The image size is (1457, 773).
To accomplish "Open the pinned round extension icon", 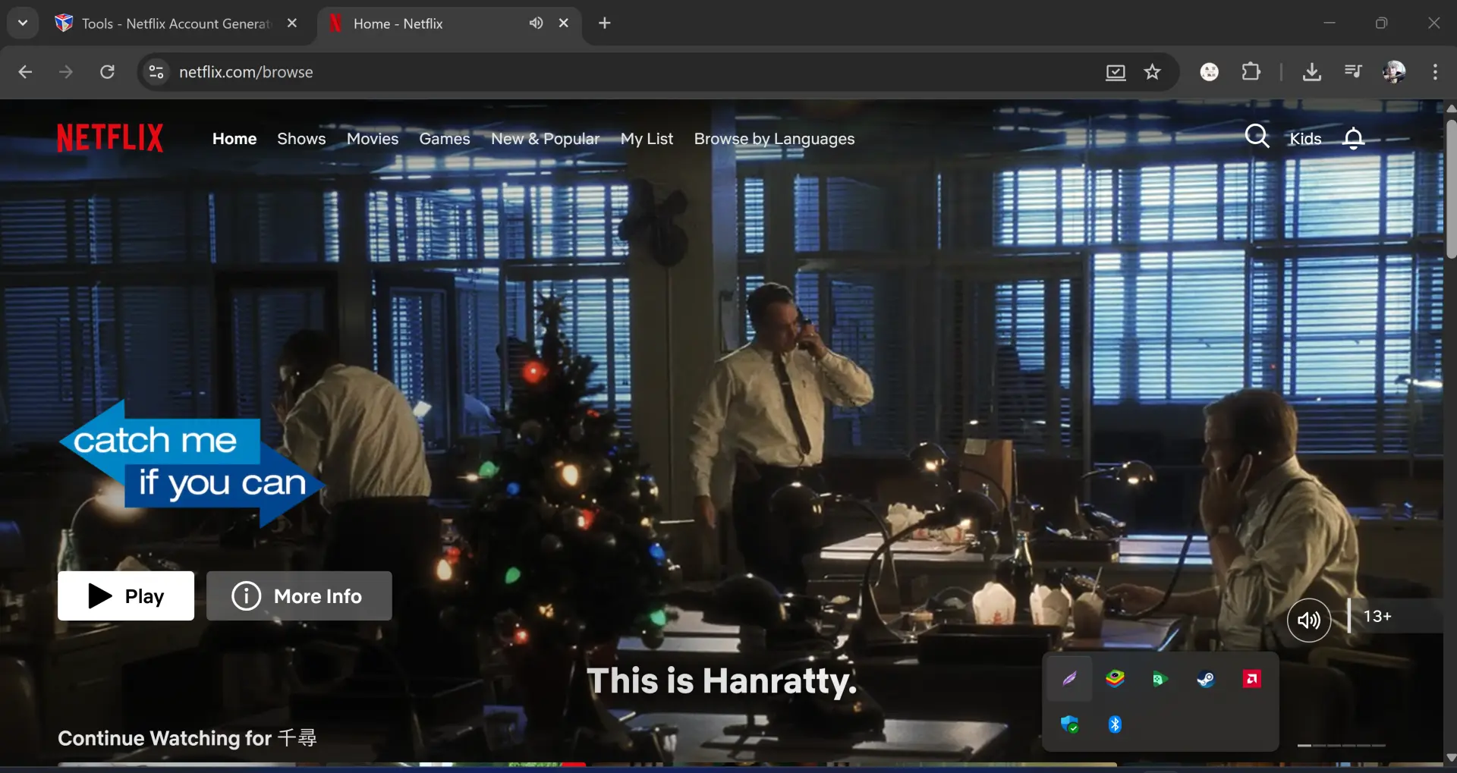I will click(1210, 72).
